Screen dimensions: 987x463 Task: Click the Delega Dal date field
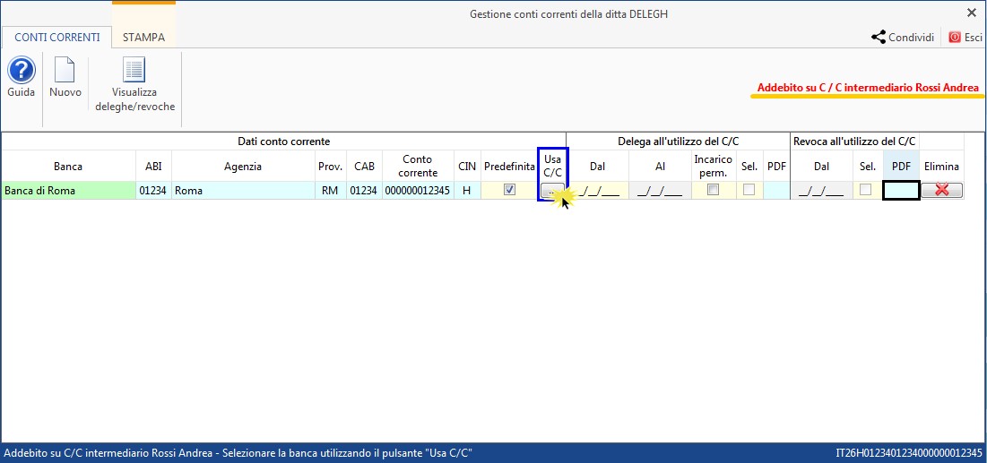pyautogui.click(x=597, y=190)
